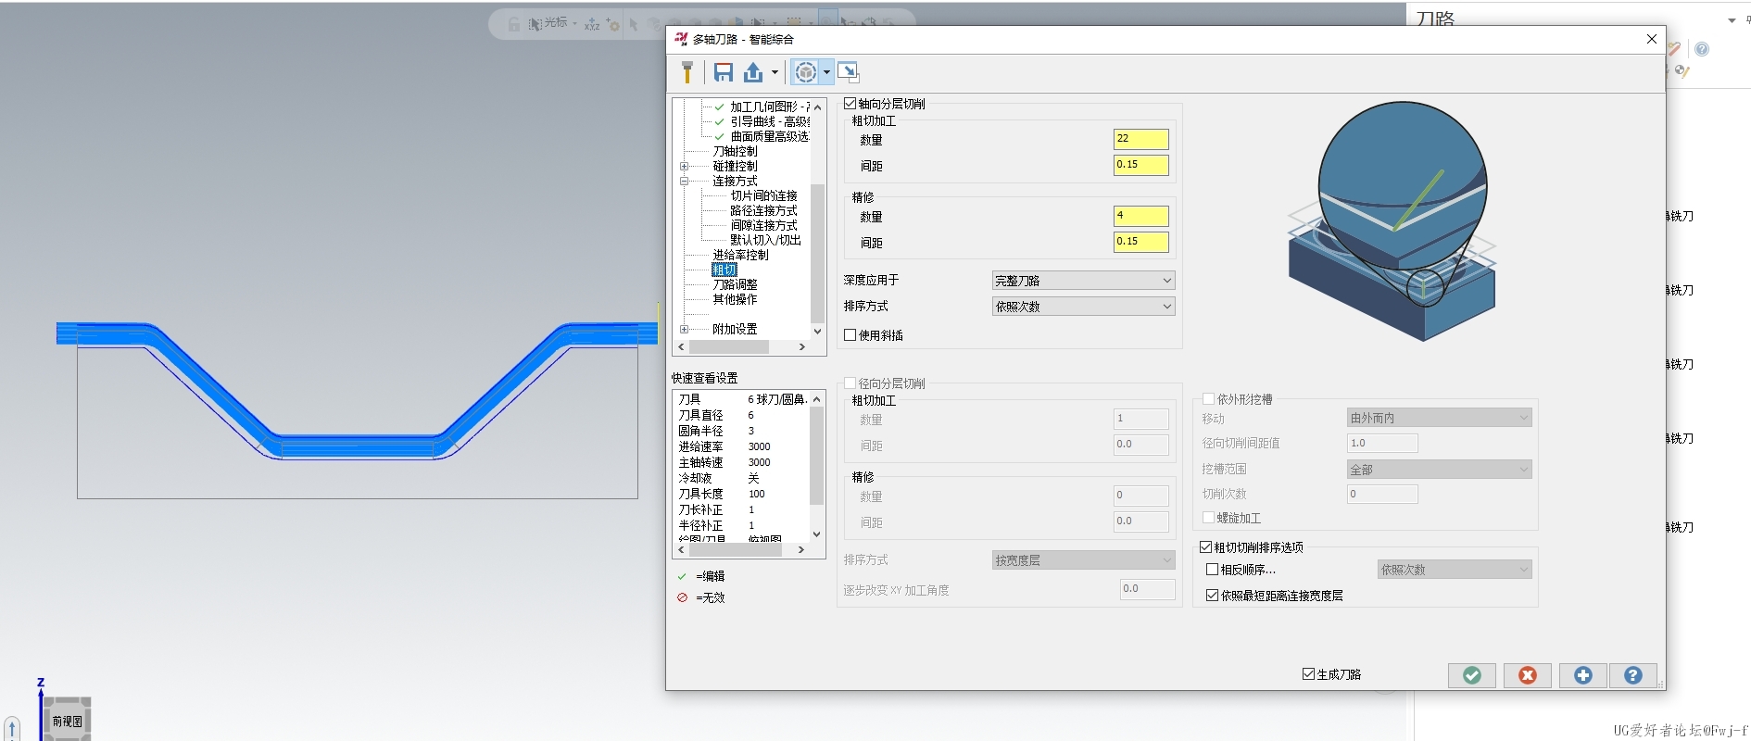Click quick view settings vertical scrollbar

coord(817,456)
